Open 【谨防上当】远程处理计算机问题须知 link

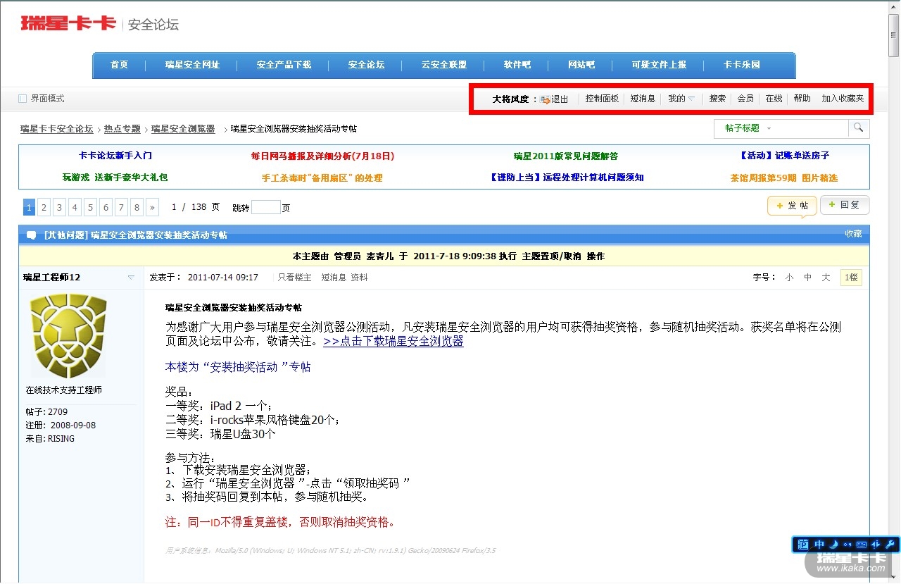tap(566, 178)
